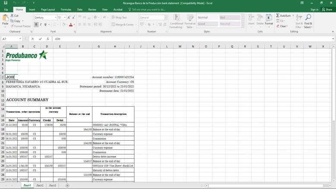Toggle Underline formatting

45,25
